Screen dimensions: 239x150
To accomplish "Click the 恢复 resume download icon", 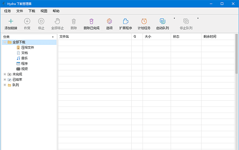I will click(x=27, y=21).
